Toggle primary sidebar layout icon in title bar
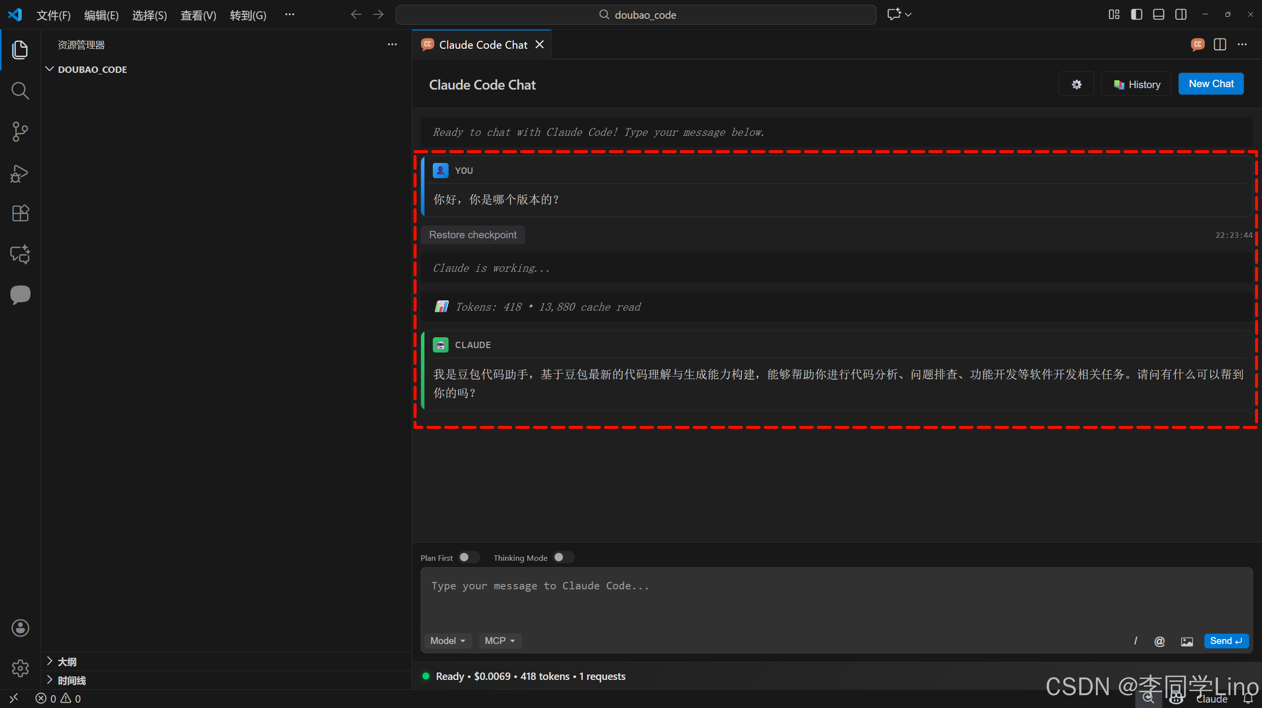 1136,15
